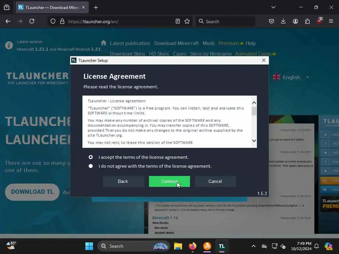Click the taskbar Search box

[134, 246]
